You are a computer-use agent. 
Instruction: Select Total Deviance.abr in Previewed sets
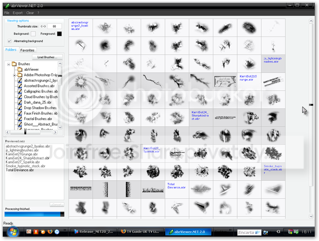(x=20, y=170)
